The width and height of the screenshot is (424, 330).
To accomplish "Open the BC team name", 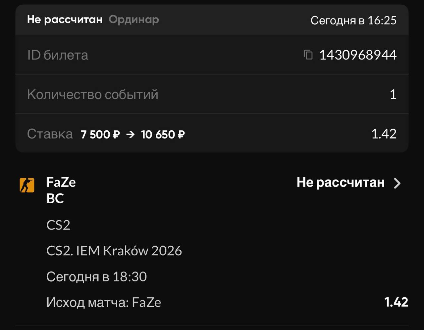I will [55, 198].
